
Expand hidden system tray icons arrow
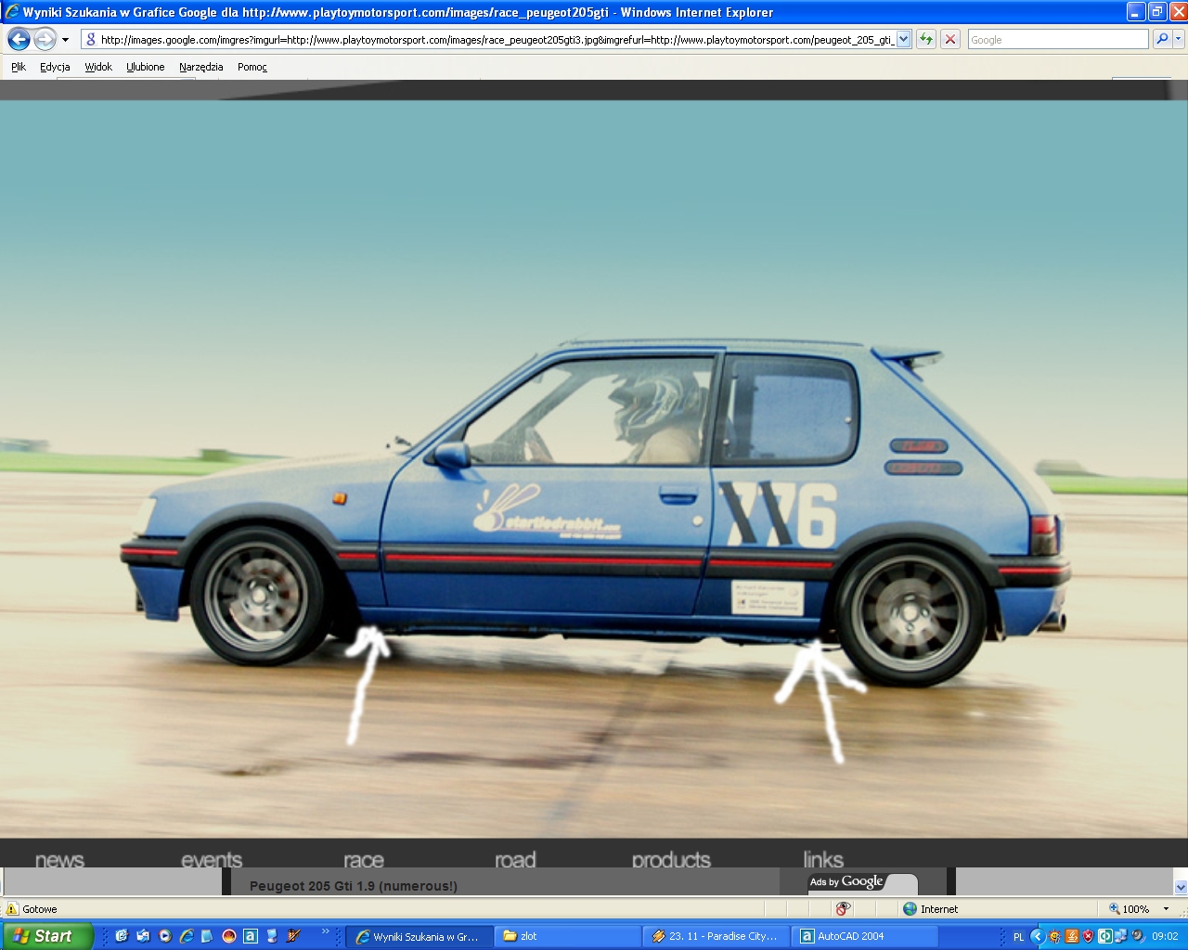click(x=1038, y=936)
